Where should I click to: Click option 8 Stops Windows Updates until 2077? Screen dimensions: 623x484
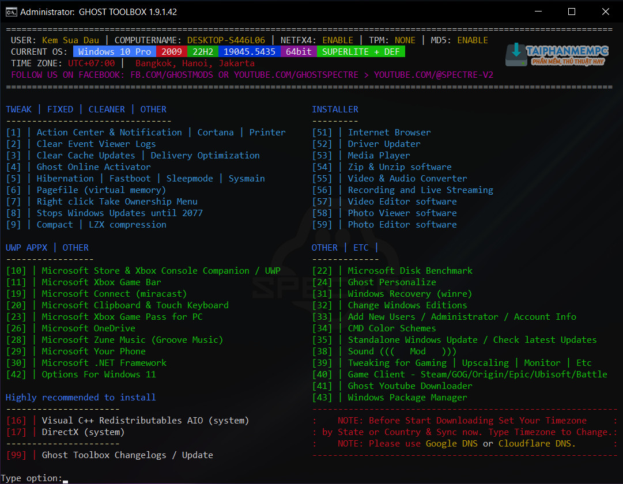click(x=119, y=213)
